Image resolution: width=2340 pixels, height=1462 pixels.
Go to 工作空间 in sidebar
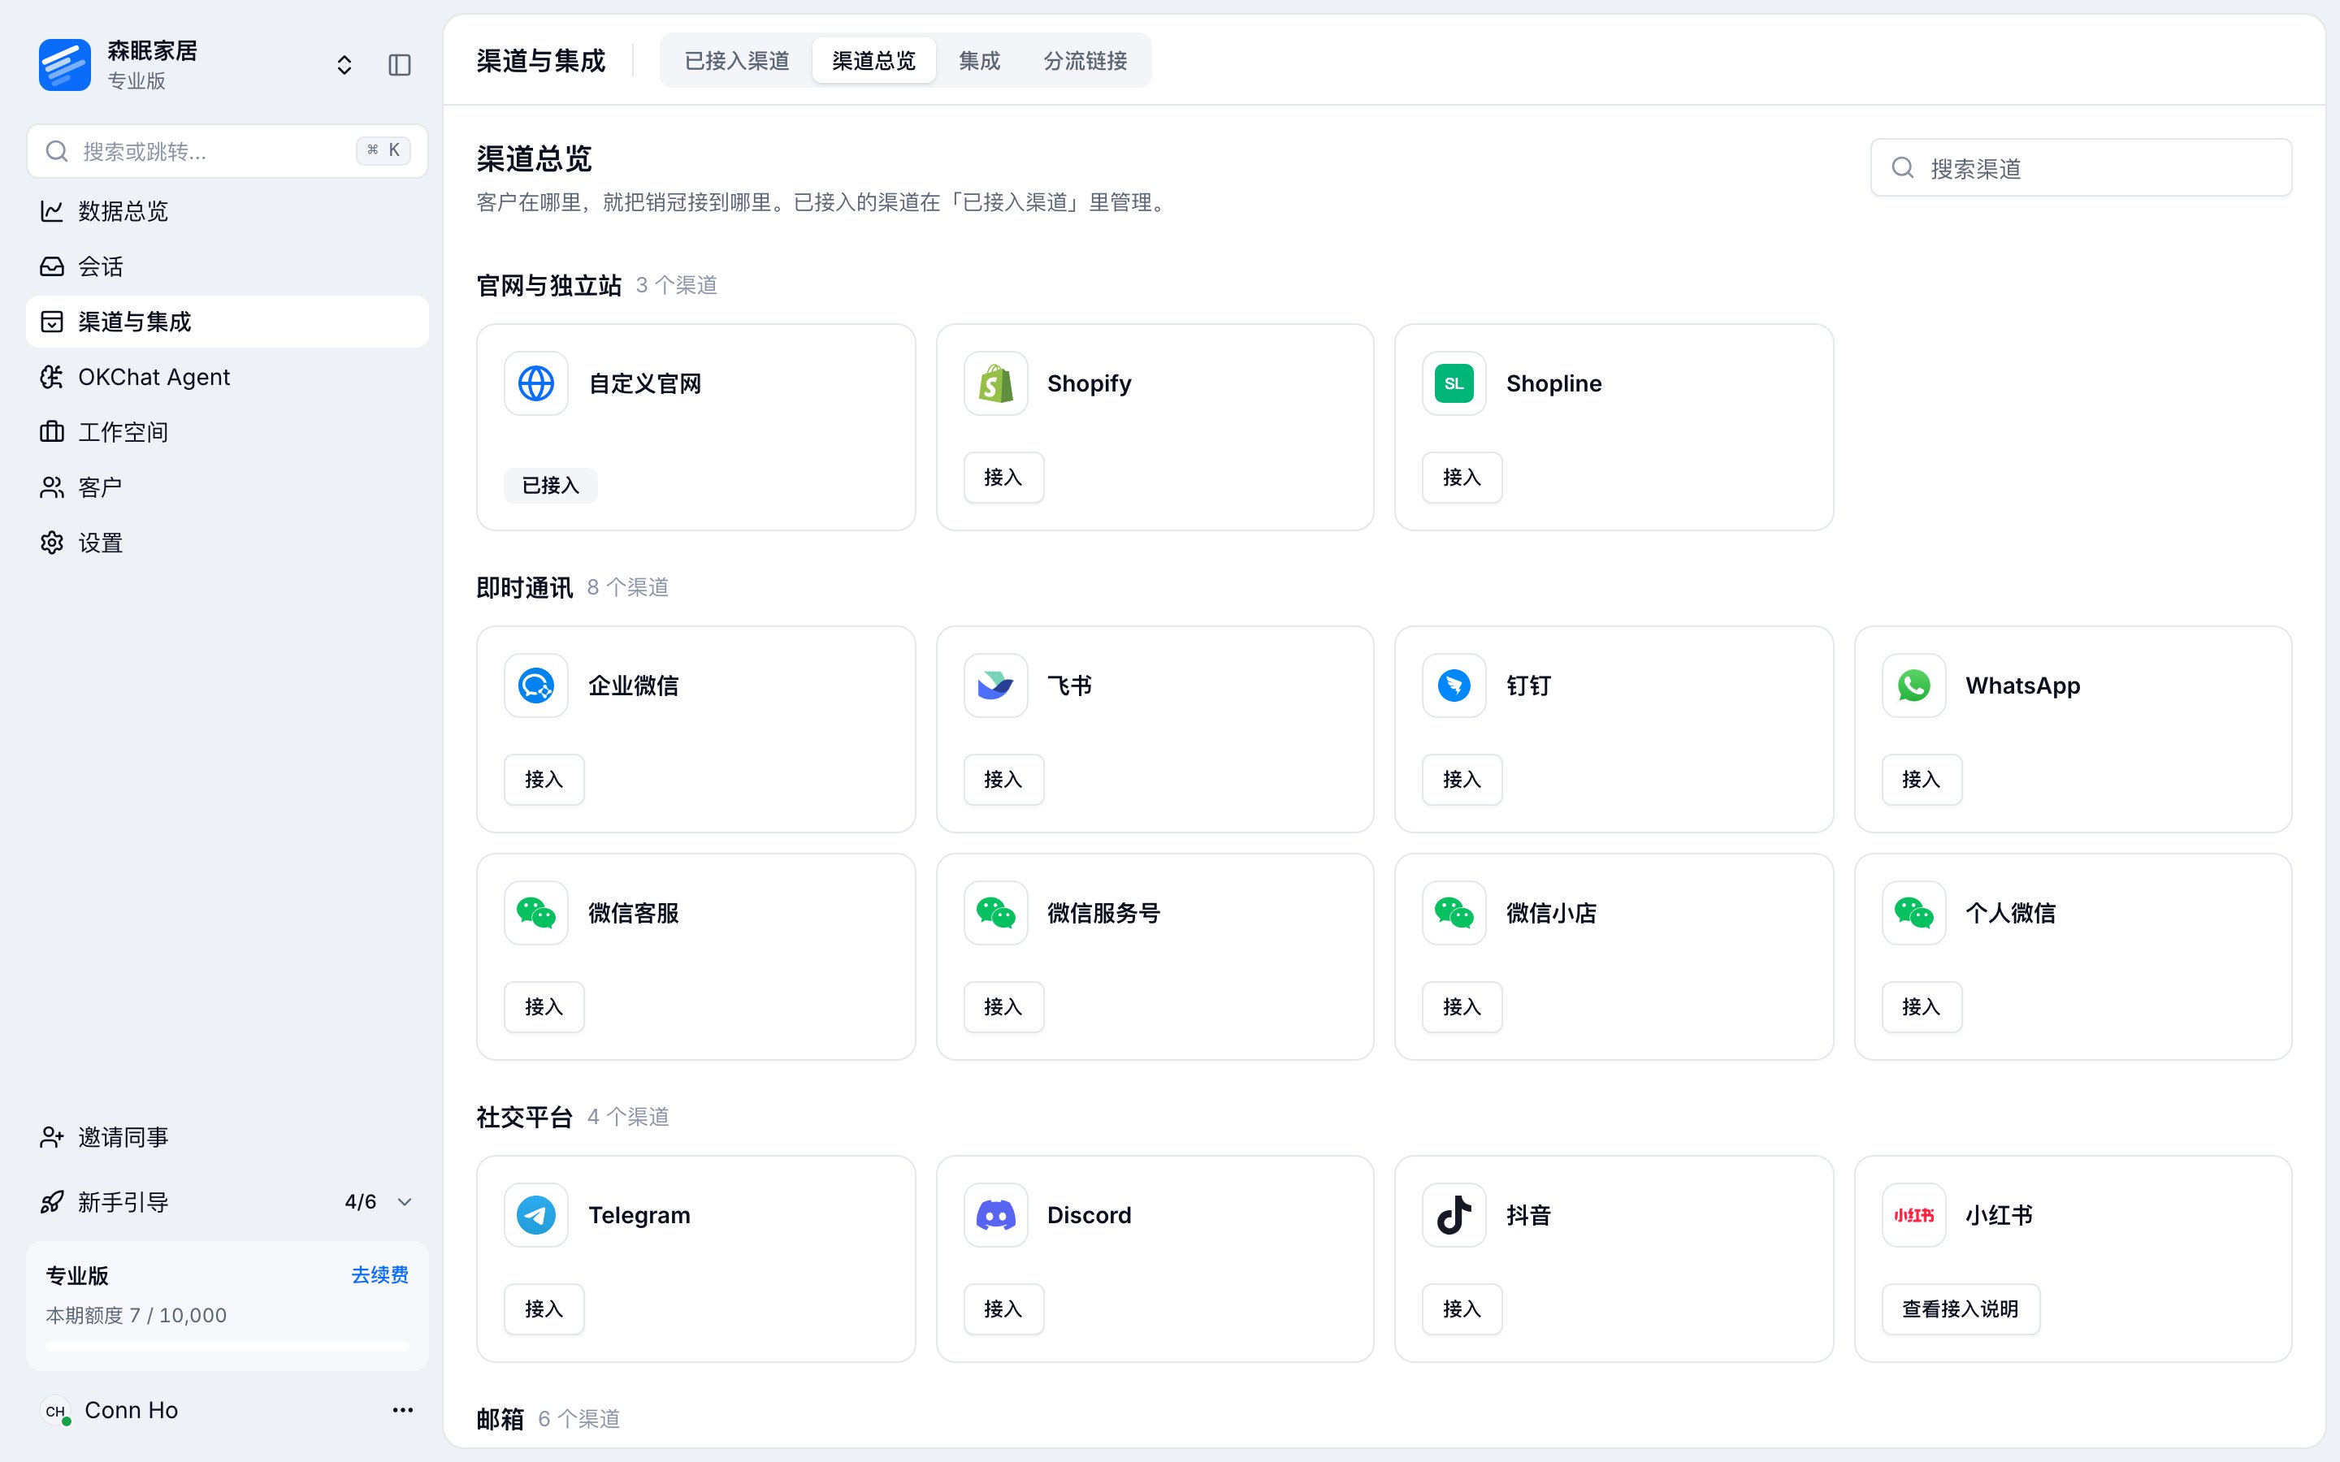pos(227,432)
